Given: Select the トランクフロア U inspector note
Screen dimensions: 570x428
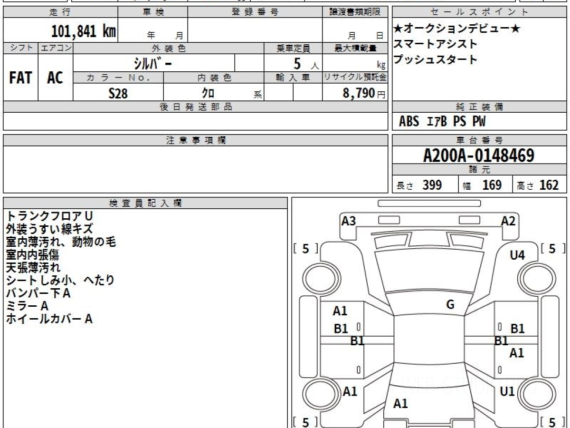Looking at the screenshot, I should (x=49, y=216).
